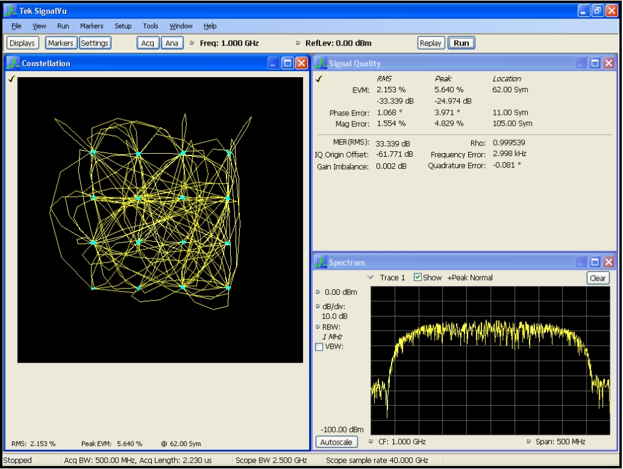The image size is (623, 469).
Task: Click the Markers toolbar button
Action: (61, 43)
